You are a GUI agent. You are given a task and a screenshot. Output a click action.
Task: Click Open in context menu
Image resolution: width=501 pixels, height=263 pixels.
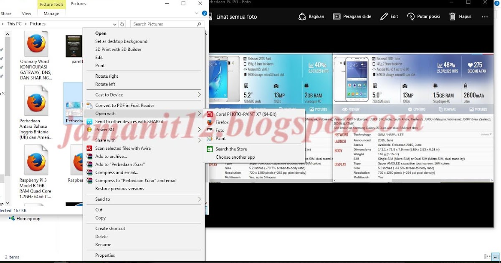[x=101, y=33]
